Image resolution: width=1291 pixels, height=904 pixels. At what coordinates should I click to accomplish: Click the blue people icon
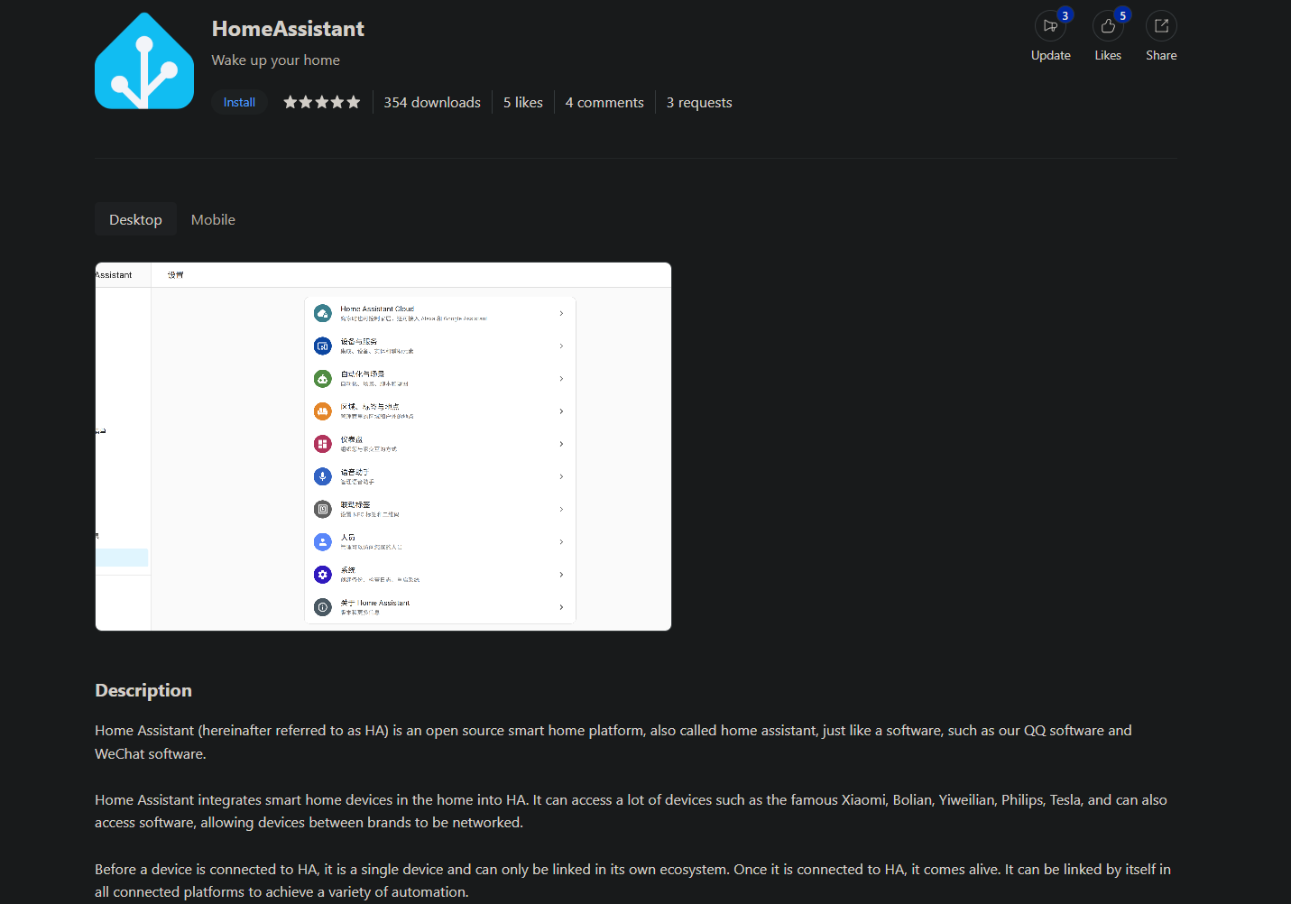323,541
